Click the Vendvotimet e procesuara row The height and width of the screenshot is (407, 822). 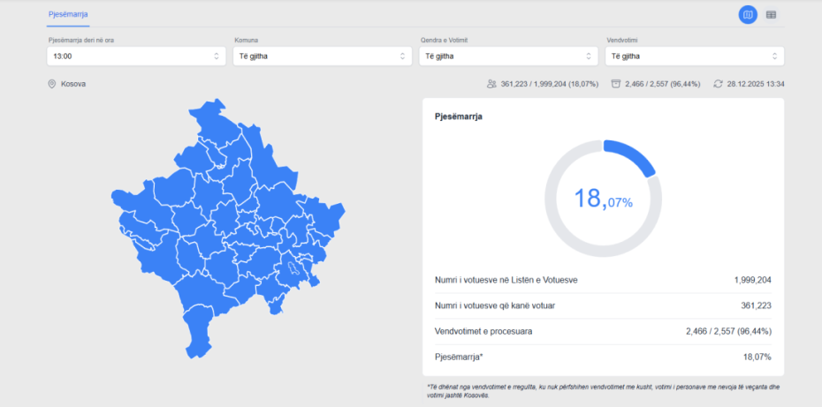point(603,331)
